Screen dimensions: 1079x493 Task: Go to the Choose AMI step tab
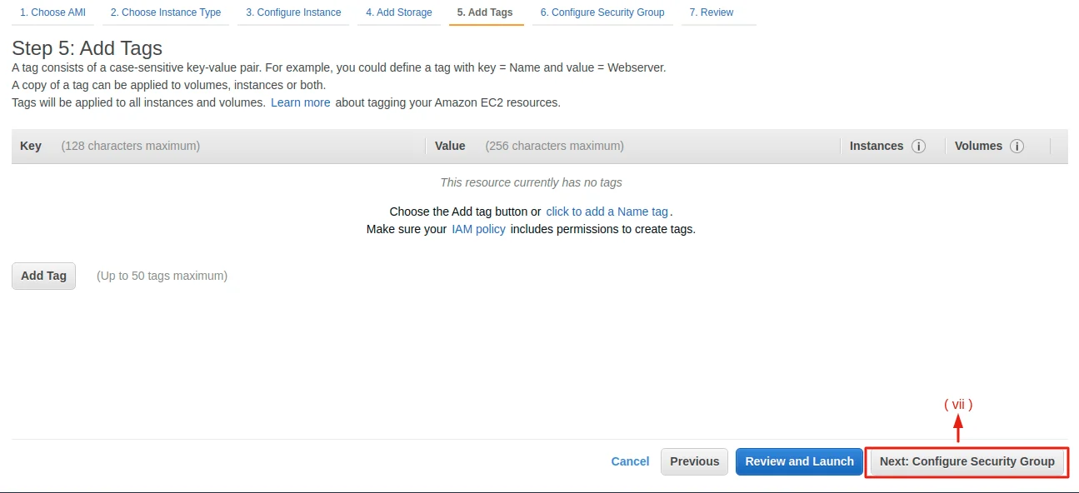(52, 12)
